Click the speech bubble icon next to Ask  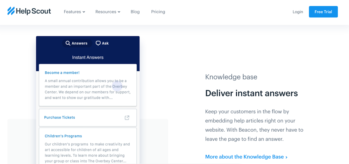98,43
